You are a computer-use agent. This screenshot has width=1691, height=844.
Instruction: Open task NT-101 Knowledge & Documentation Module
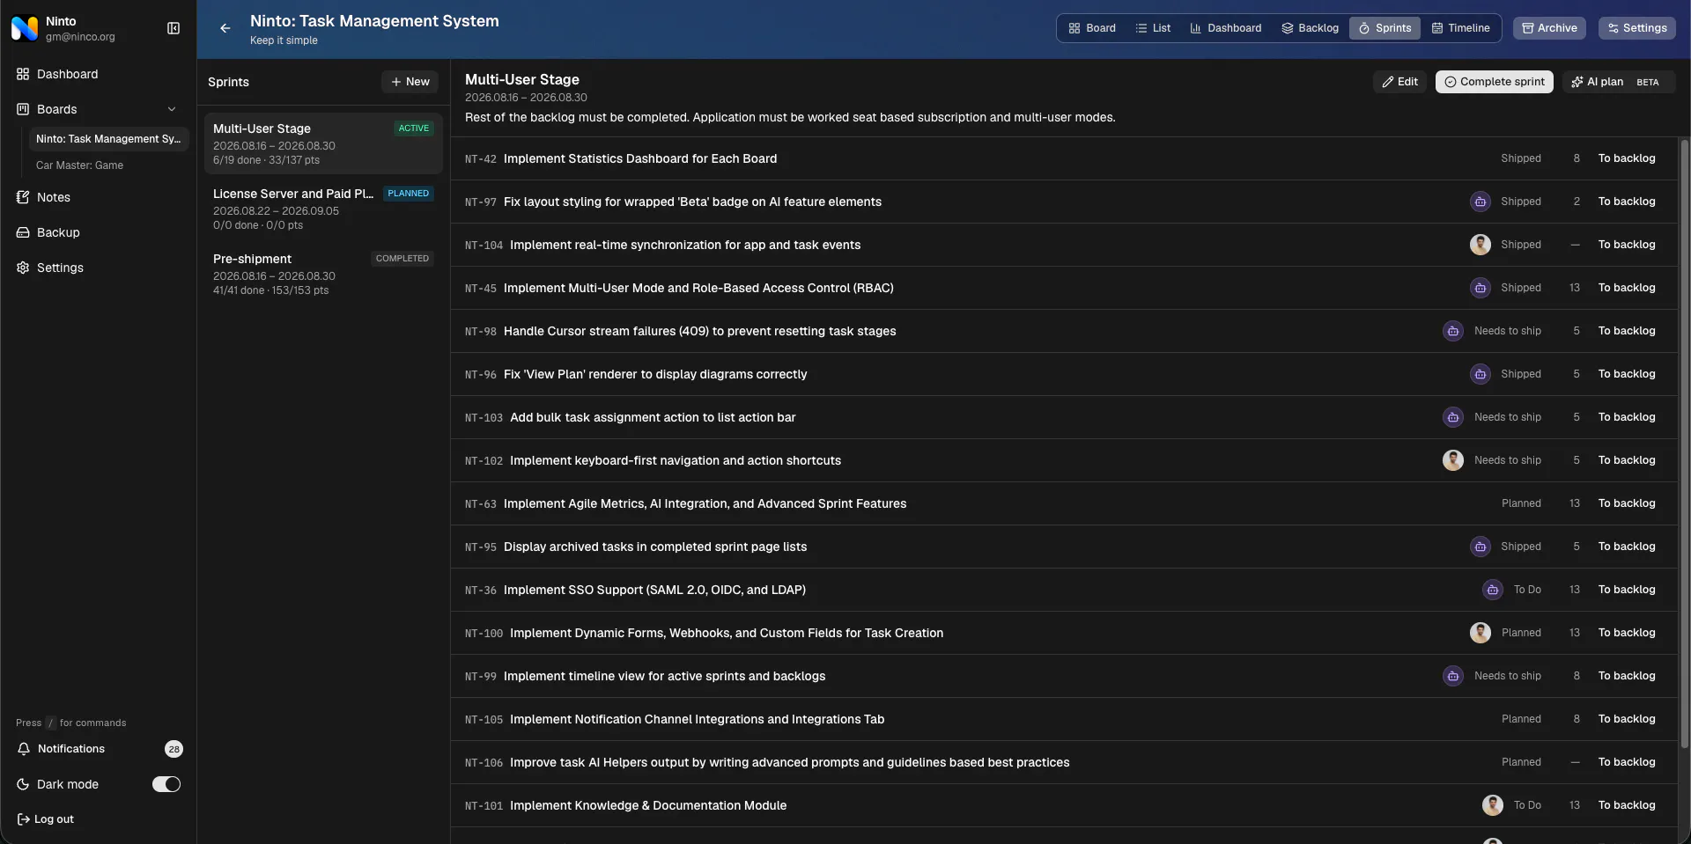point(648,805)
